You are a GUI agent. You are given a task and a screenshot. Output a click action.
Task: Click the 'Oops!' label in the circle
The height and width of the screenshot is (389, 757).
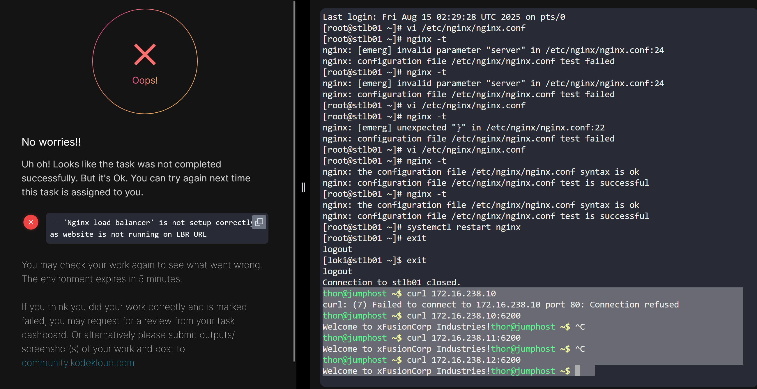(x=145, y=80)
